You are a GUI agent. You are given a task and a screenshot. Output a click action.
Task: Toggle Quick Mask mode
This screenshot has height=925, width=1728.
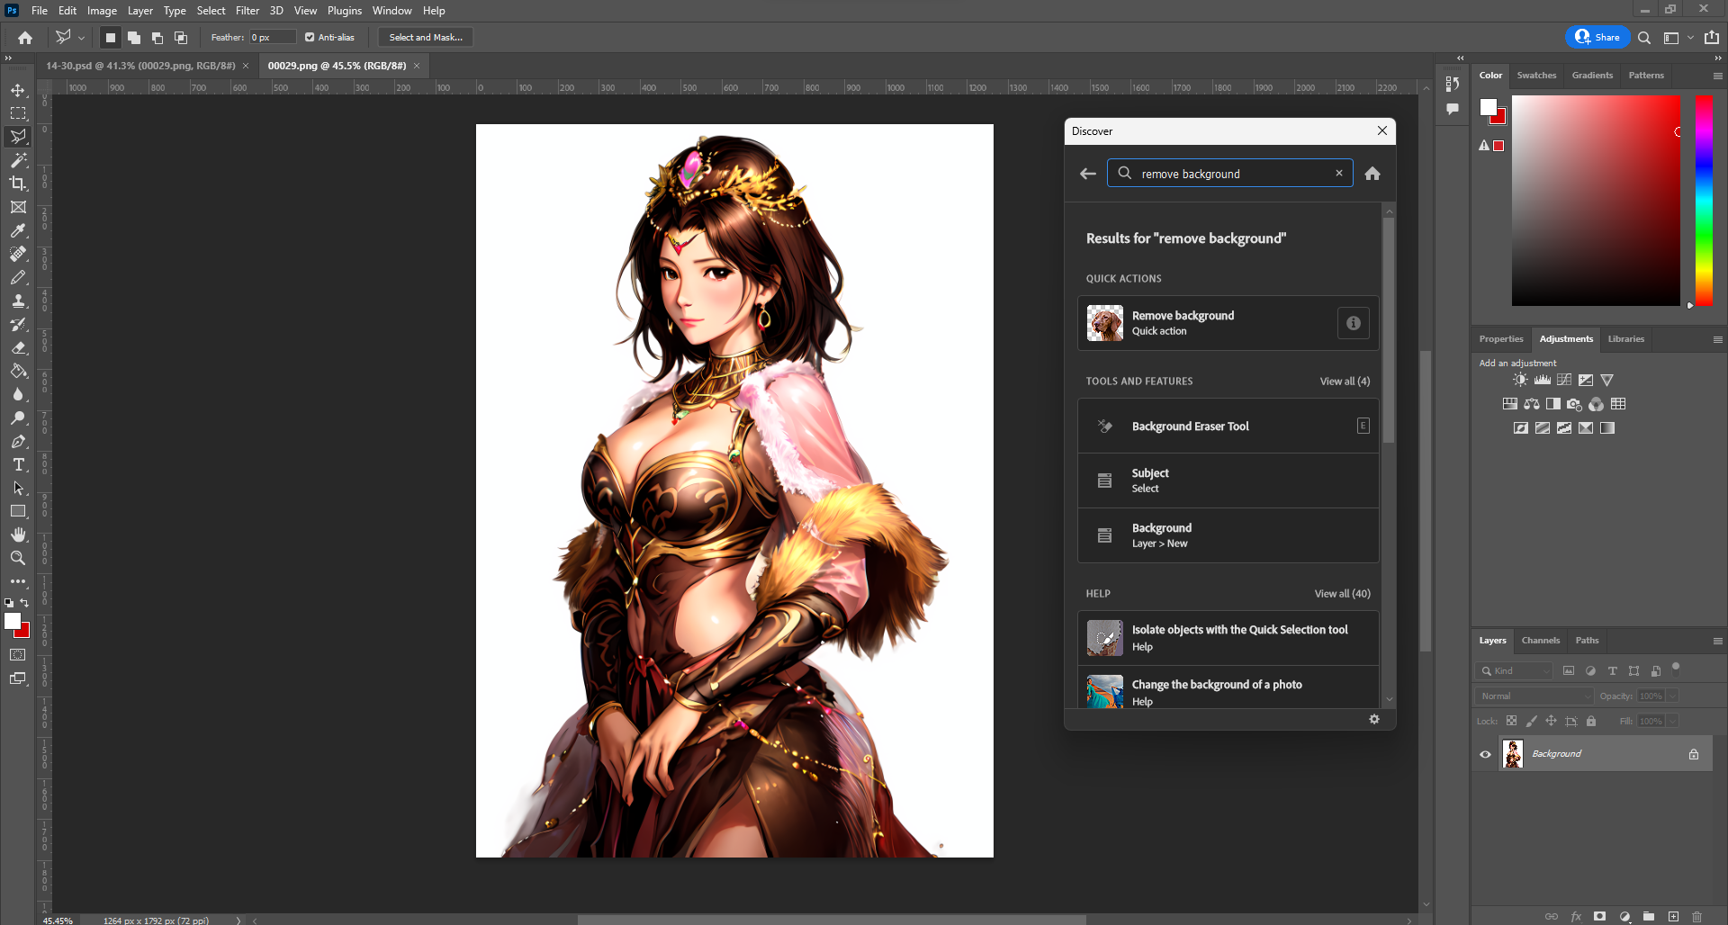point(18,654)
